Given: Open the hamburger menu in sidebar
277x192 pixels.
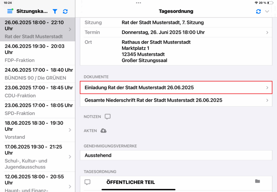Looking at the screenshot, I should point(10,11).
